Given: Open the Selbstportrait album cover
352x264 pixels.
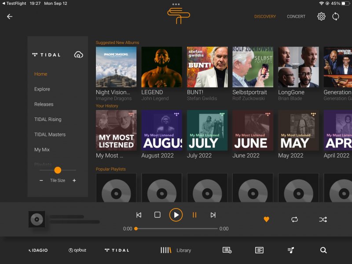Looking at the screenshot, I should [253, 67].
